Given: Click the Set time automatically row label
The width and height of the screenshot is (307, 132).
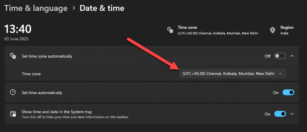Looking at the screenshot, I should pos(42,93).
